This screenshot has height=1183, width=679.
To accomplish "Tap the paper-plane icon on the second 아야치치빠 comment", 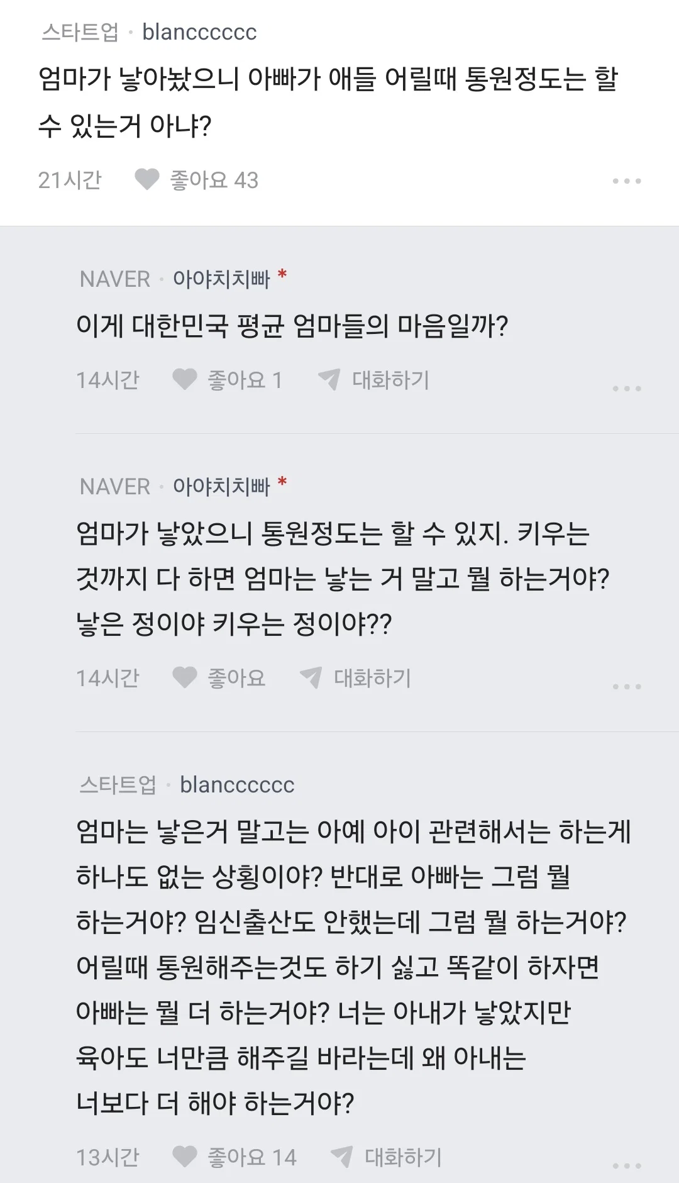I will click(311, 678).
